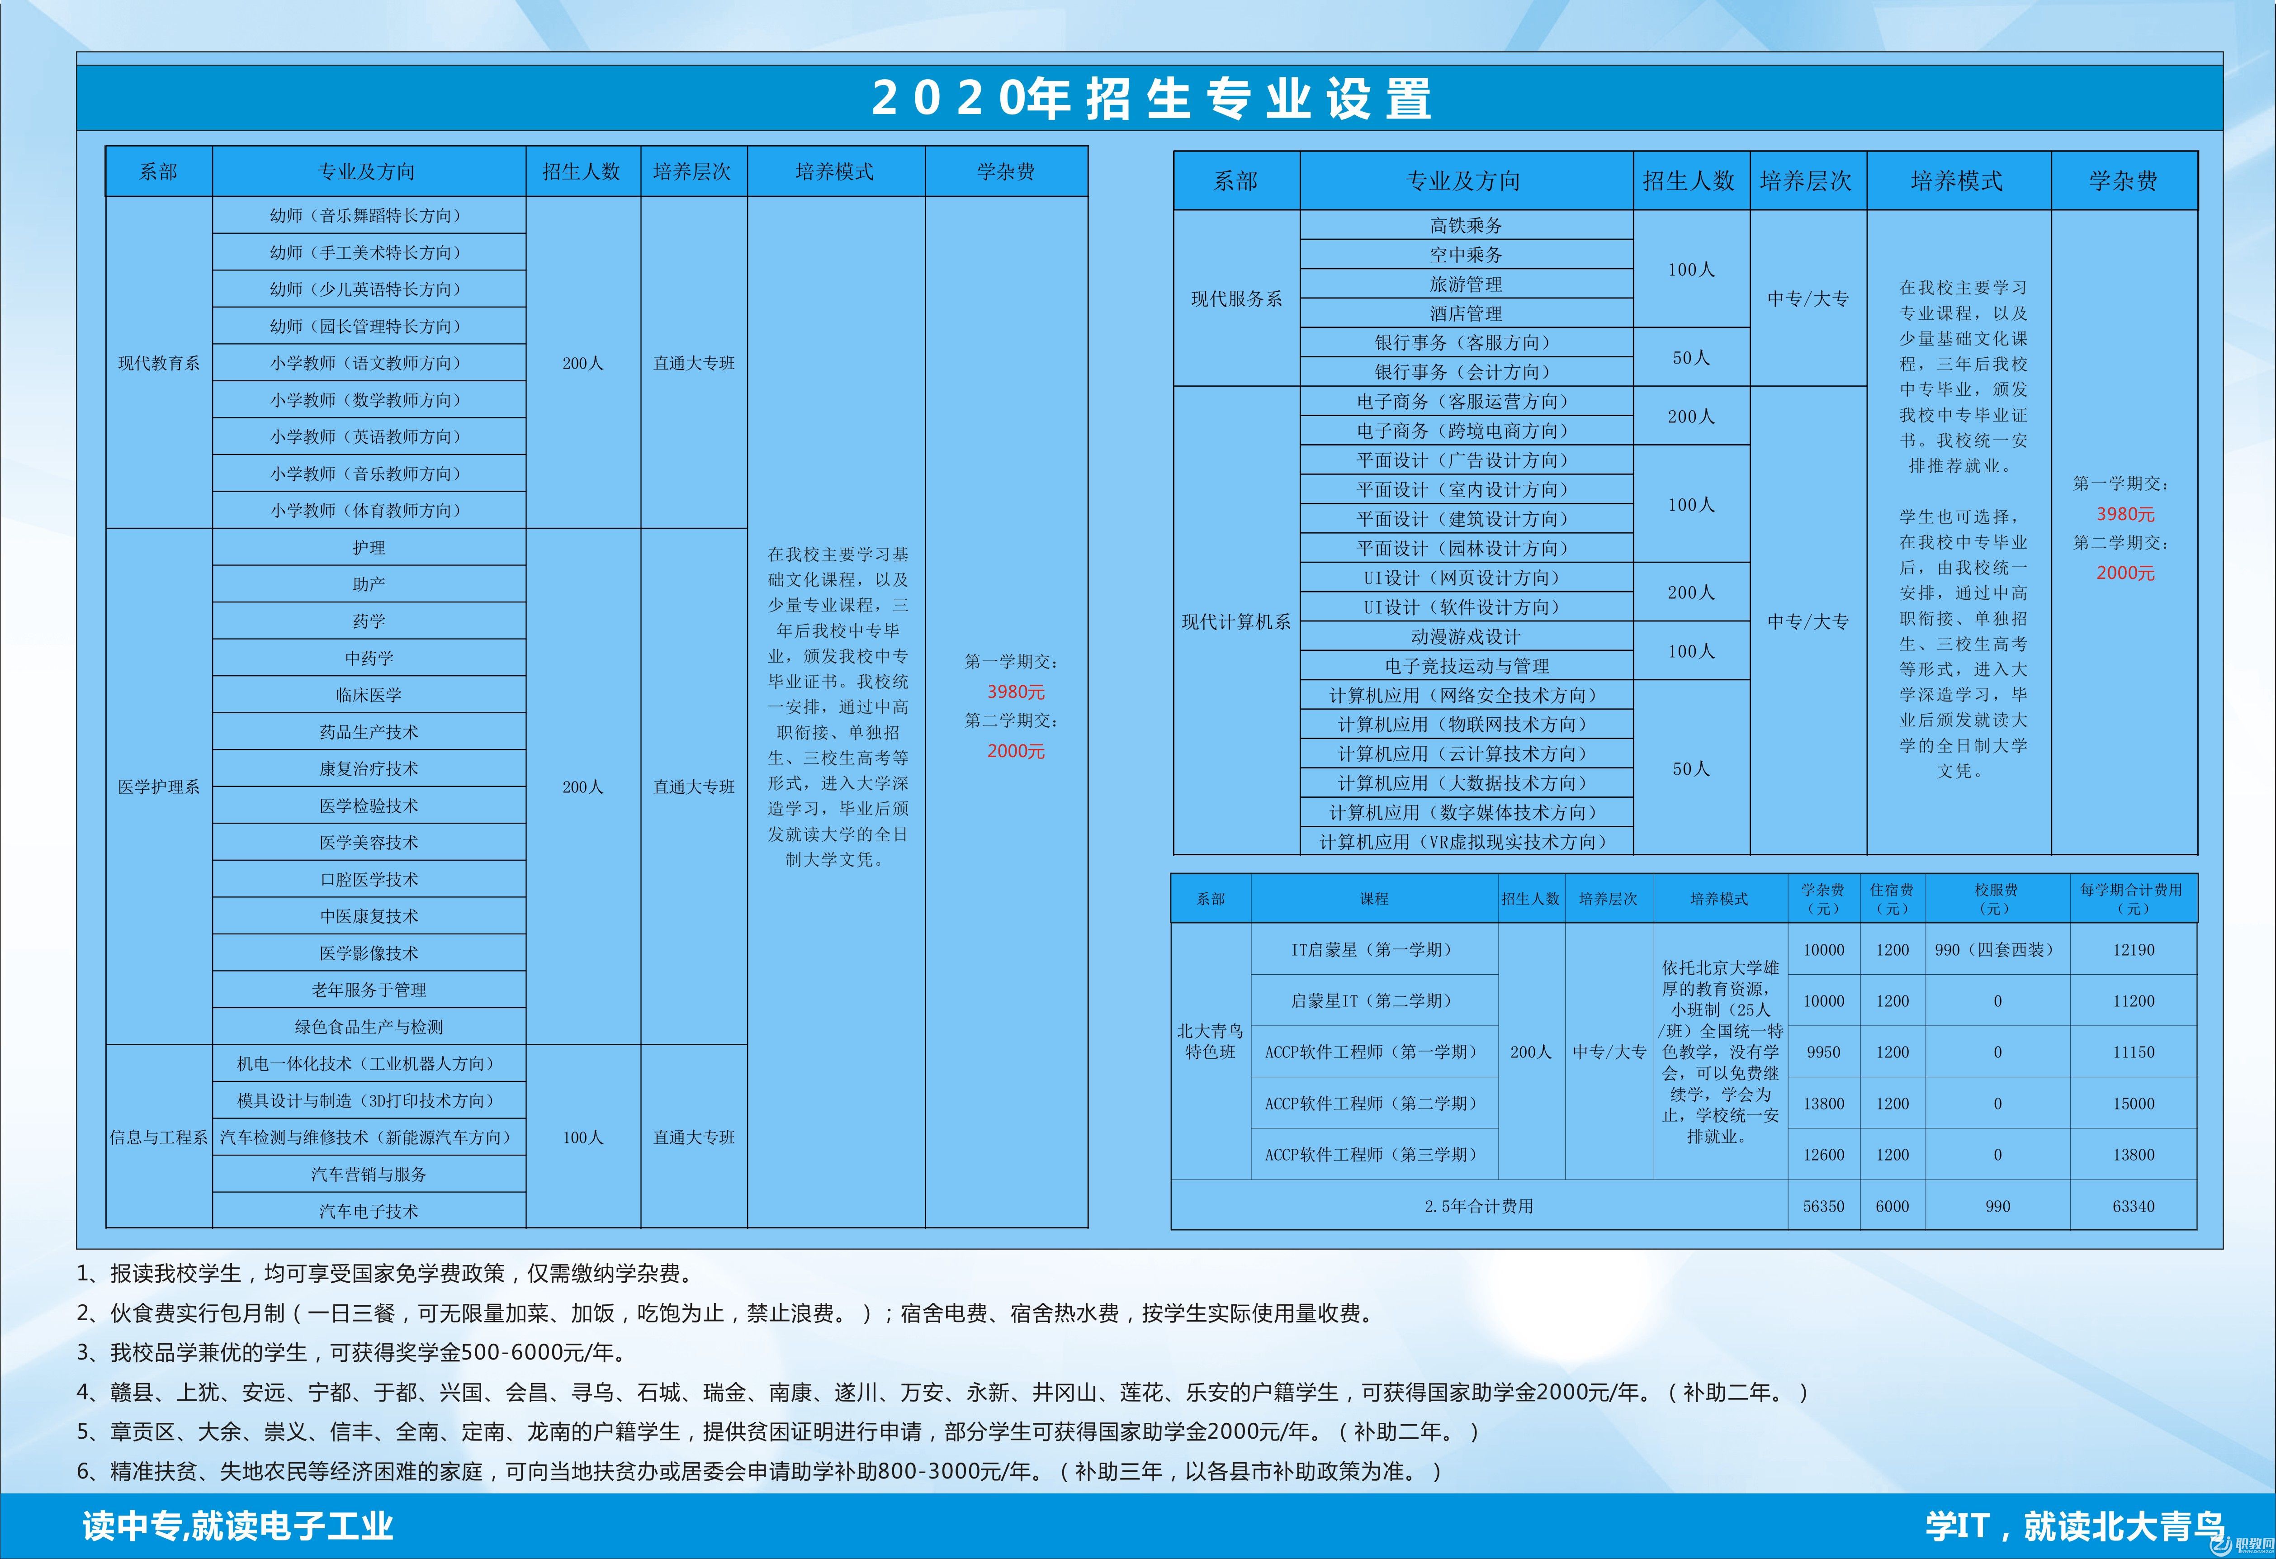This screenshot has width=2276, height=1559.
Task: Click 电子竞技运动与管理 row
Action: 1466,666
